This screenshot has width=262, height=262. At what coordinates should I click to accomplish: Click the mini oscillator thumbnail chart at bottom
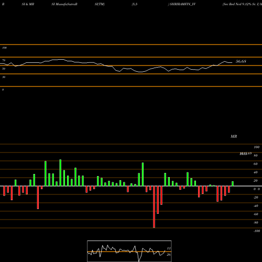[x=129, y=251]
